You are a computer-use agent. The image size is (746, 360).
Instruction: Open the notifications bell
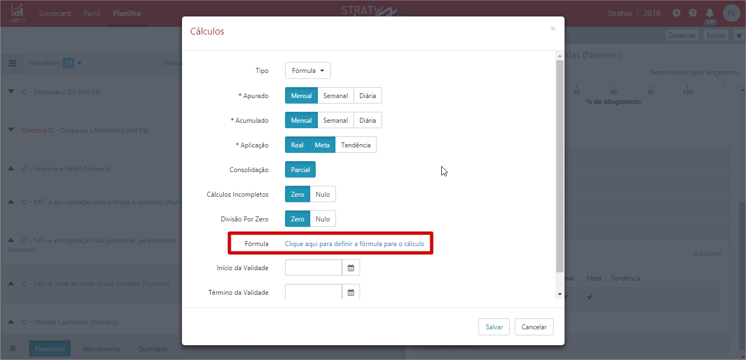[x=710, y=13]
